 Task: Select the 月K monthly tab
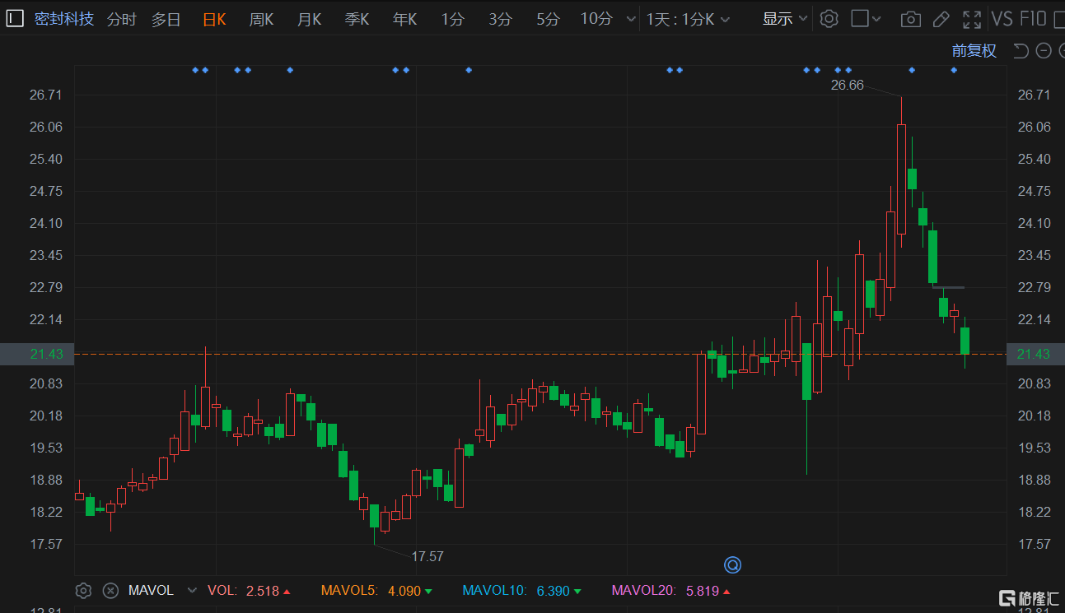click(310, 19)
